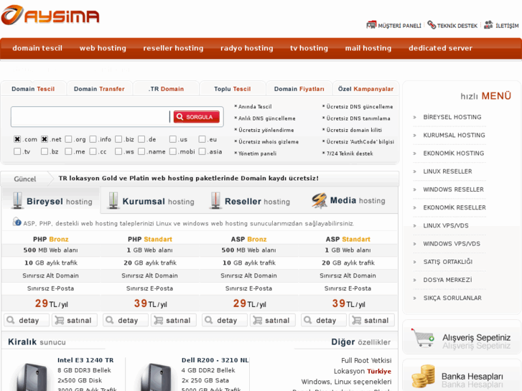Click the İletişim people icon
The image size is (522, 391).
tap(488, 24)
